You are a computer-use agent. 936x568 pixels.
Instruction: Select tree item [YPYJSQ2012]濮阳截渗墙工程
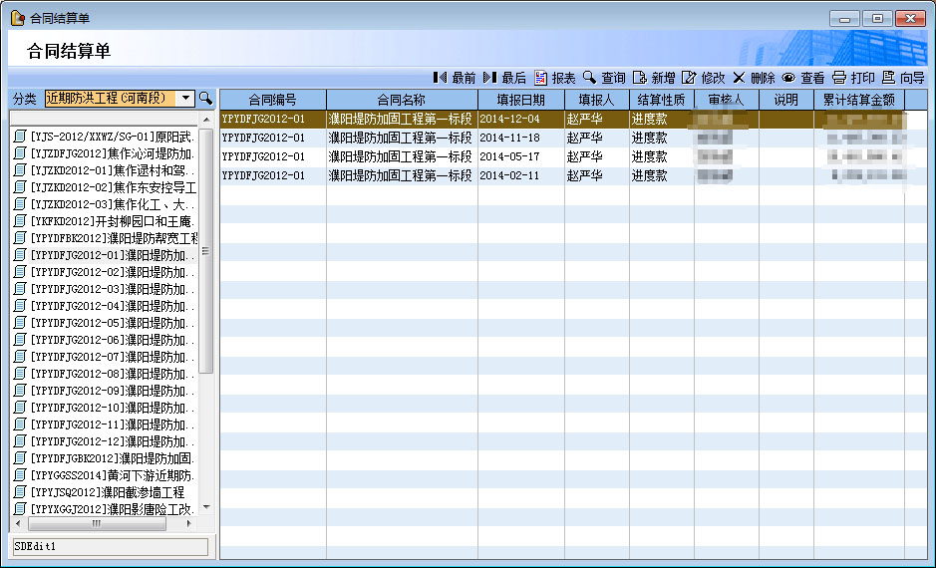click(98, 492)
